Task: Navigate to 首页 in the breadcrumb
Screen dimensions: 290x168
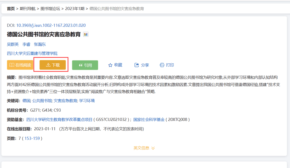Action: 10,9
